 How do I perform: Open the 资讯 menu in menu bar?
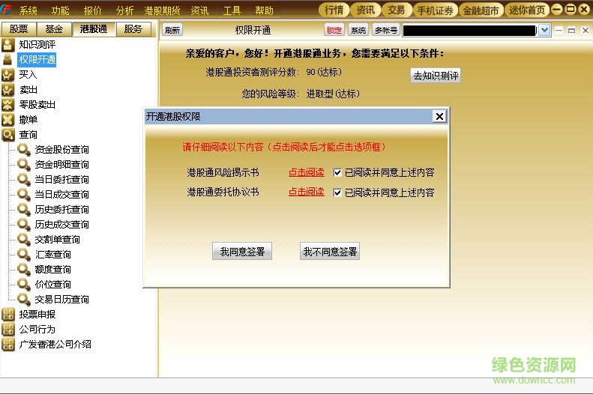click(199, 10)
